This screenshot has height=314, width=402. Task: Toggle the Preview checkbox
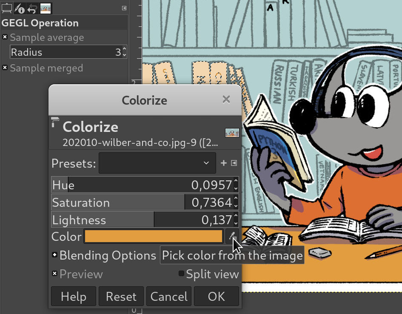click(54, 274)
